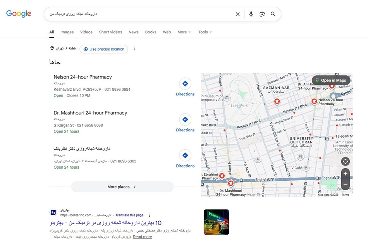Get directions to Nelson 24-hour Pharmacy
Image resolution: width=368 pixels, height=252 pixels.
click(x=185, y=87)
